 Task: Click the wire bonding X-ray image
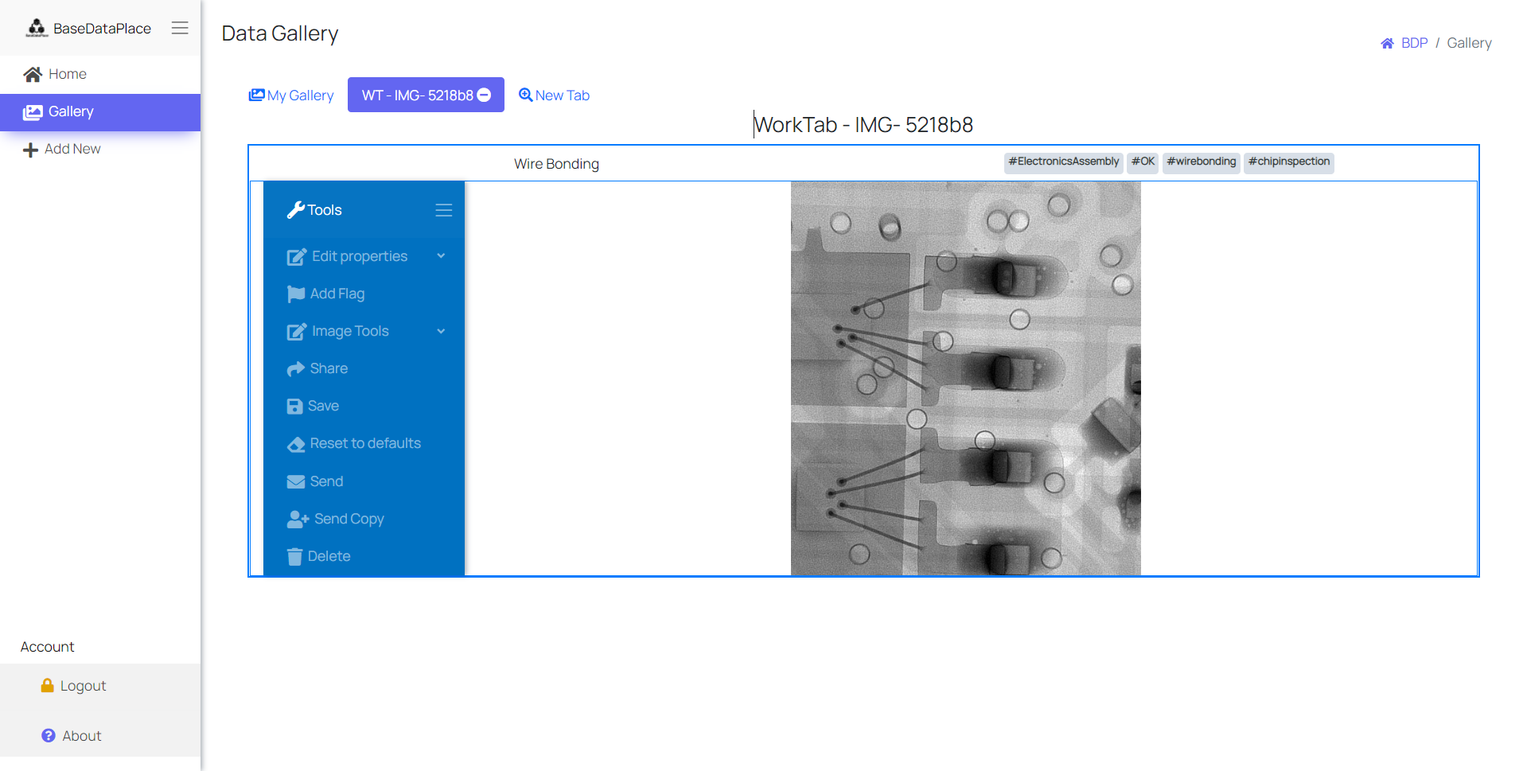965,378
